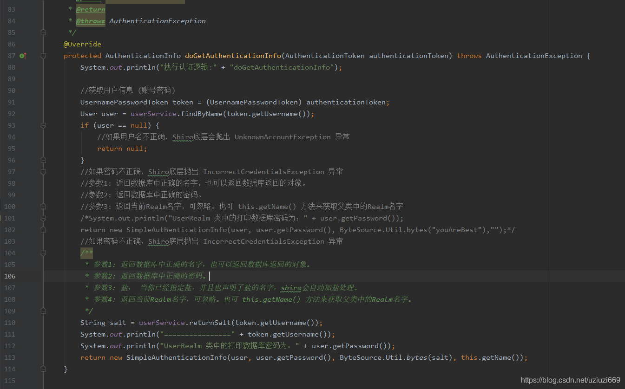The image size is (625, 389).
Task: Click the "youAreBest" string on line 102
Action: tap(456, 230)
